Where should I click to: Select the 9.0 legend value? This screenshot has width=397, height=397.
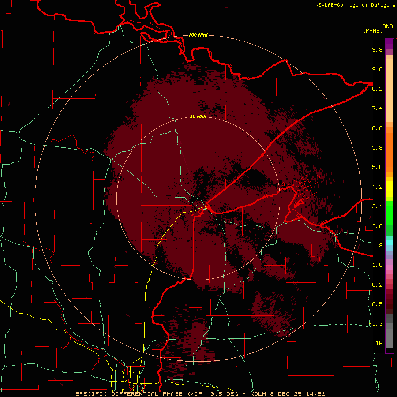[x=377, y=69]
